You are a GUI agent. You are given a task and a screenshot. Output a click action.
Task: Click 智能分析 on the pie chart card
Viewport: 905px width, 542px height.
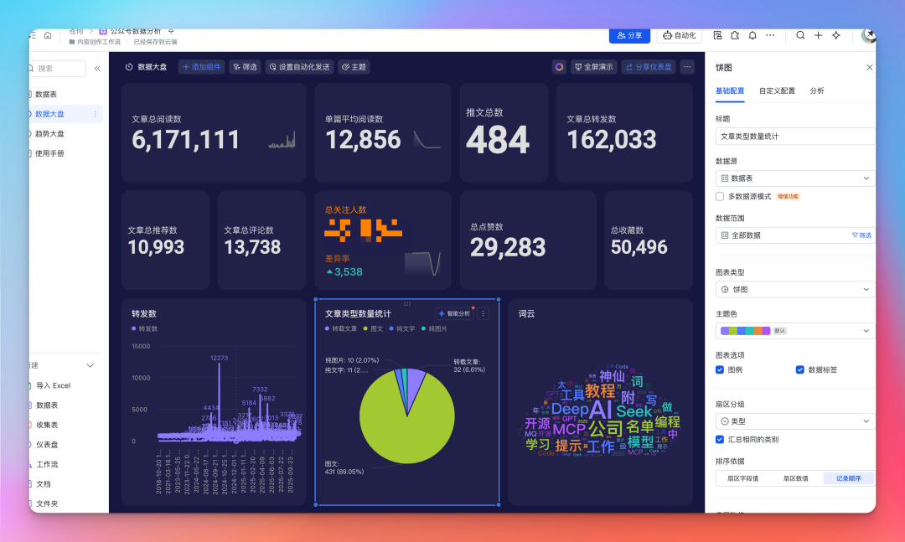pos(454,313)
